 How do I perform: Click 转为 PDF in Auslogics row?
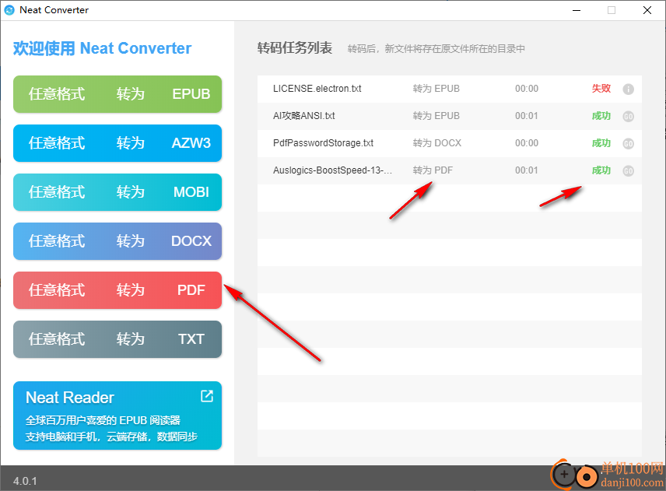coord(433,170)
